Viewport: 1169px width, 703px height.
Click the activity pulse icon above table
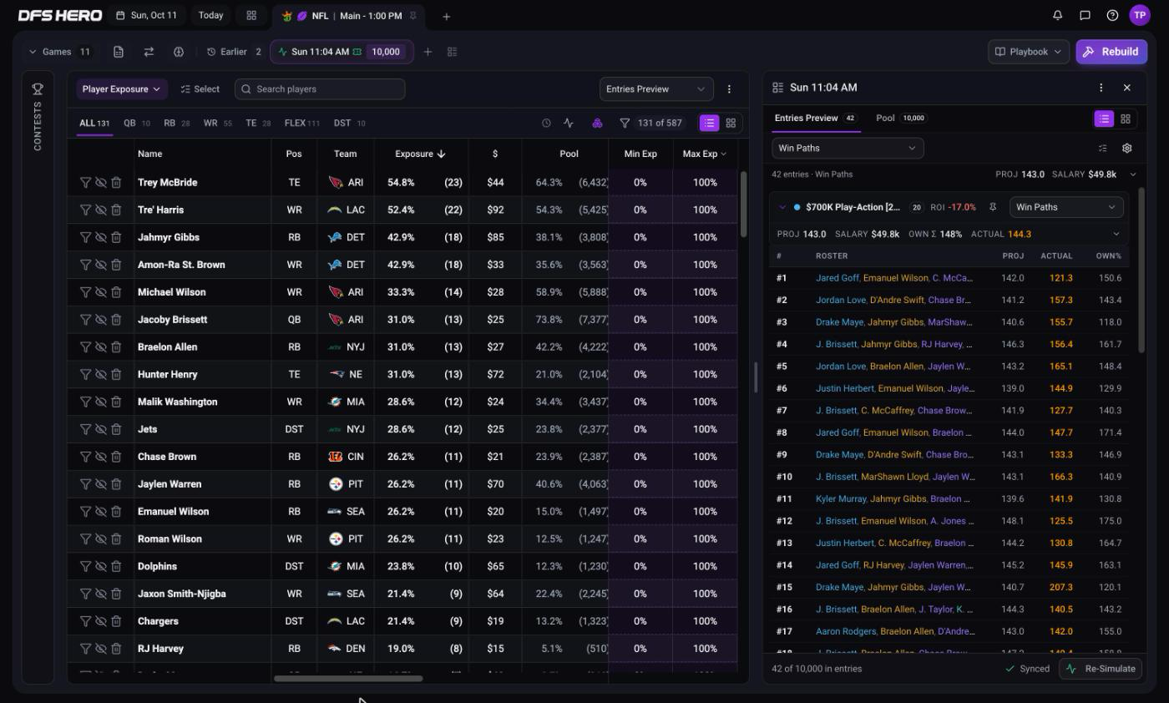click(x=569, y=123)
